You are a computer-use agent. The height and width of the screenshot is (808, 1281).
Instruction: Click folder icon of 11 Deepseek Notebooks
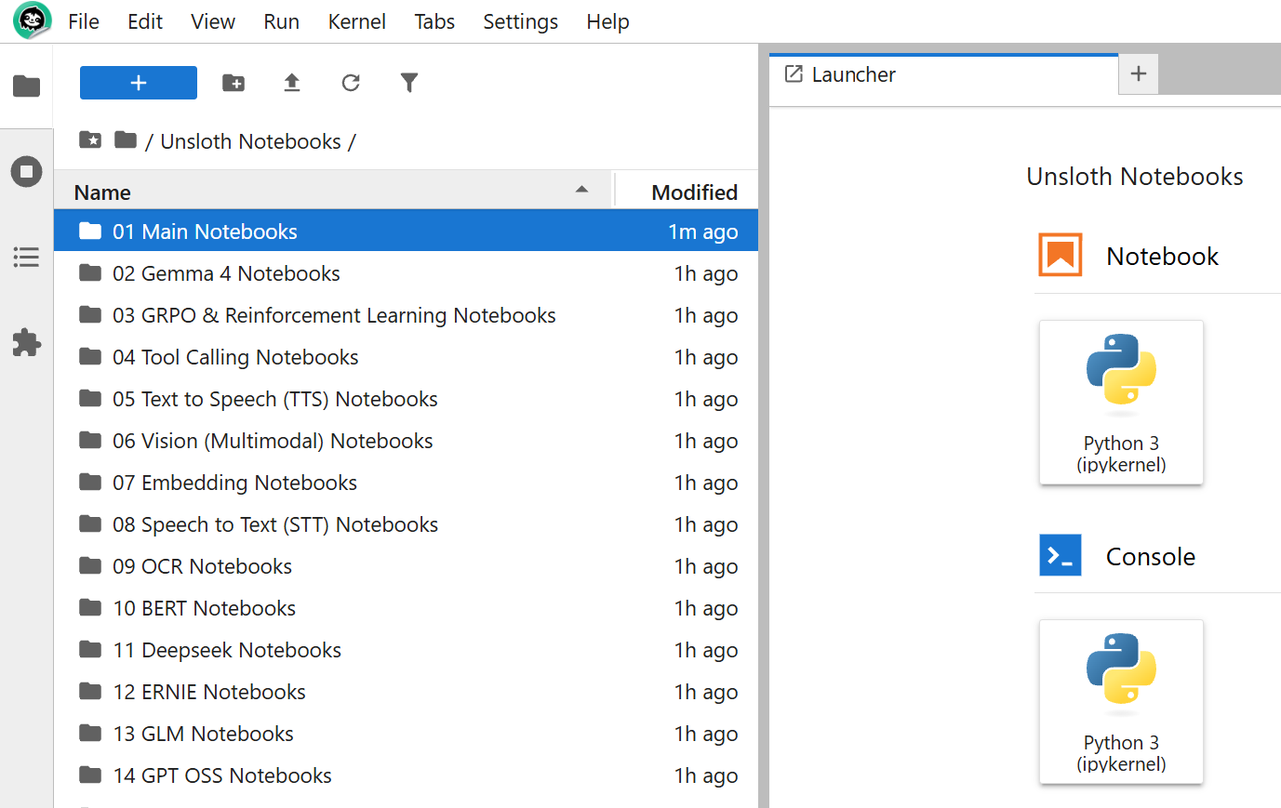tap(90, 649)
